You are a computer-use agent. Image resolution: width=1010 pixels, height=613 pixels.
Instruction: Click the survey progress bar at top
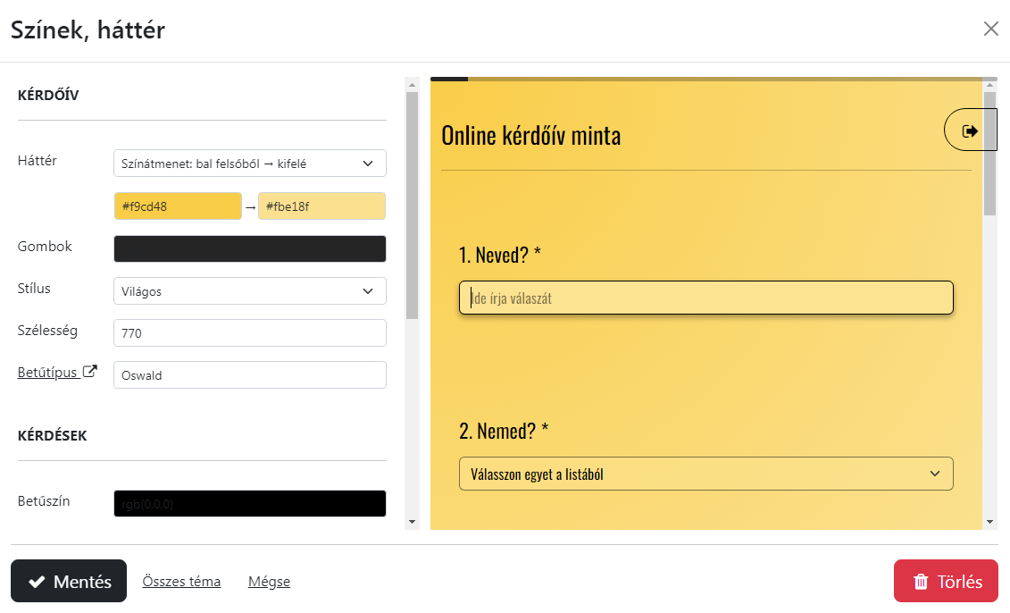(714, 80)
